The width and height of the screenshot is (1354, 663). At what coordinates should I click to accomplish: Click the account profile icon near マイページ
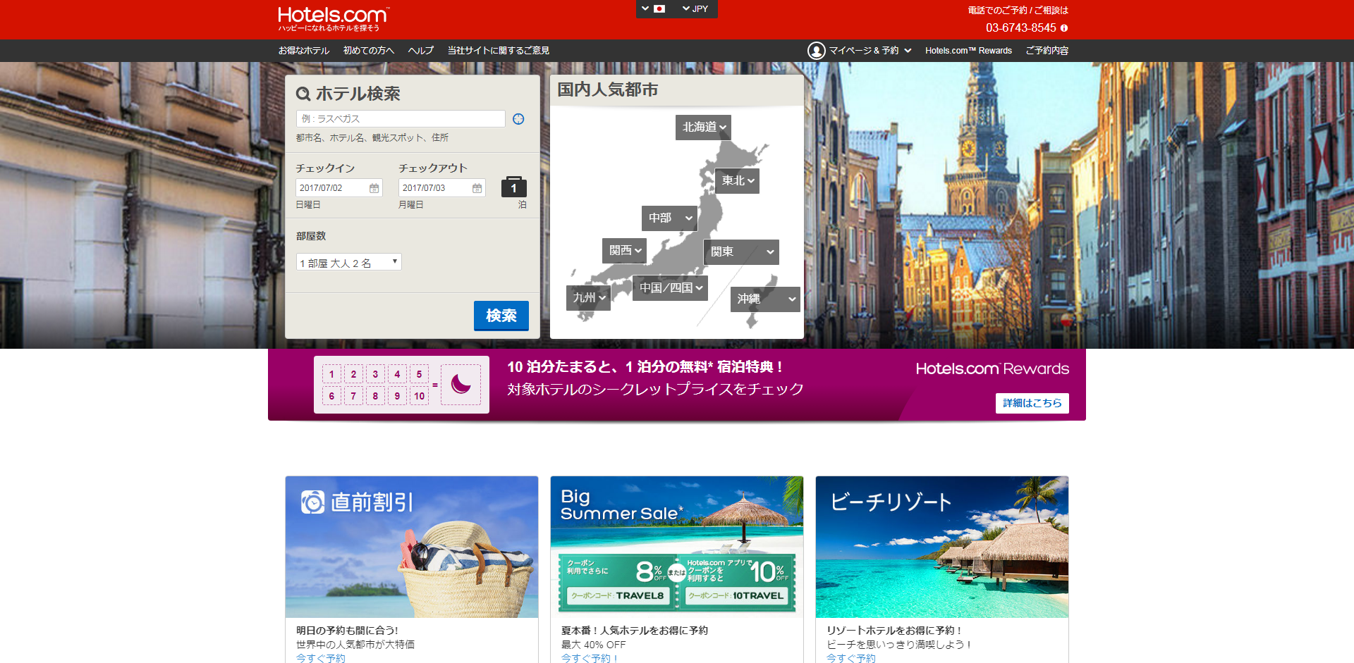pyautogui.click(x=817, y=50)
